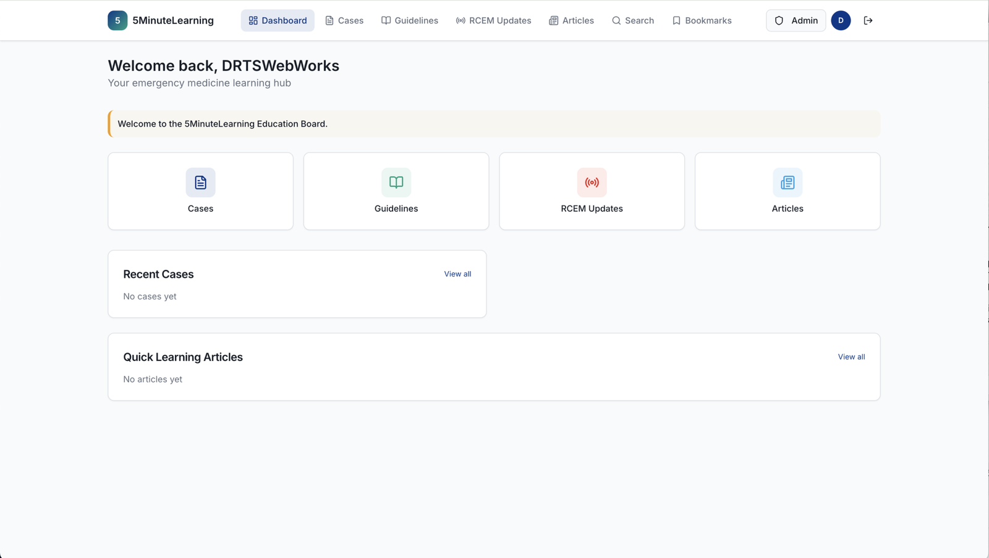Click the 5MinuteLearning brand name

tap(173, 20)
